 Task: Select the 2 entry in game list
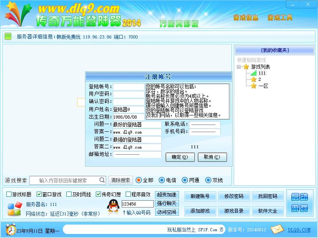click(x=260, y=79)
